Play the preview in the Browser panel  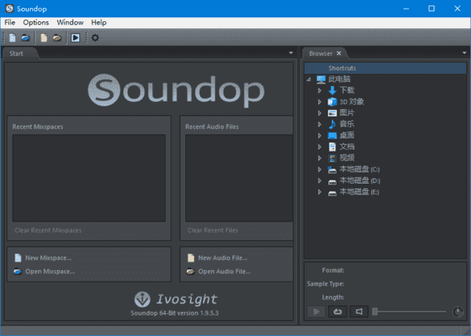[316, 312]
